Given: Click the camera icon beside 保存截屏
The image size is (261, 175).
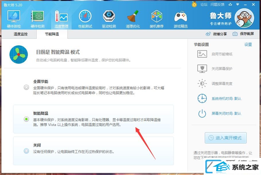Looking at the screenshot, I should [235, 34].
